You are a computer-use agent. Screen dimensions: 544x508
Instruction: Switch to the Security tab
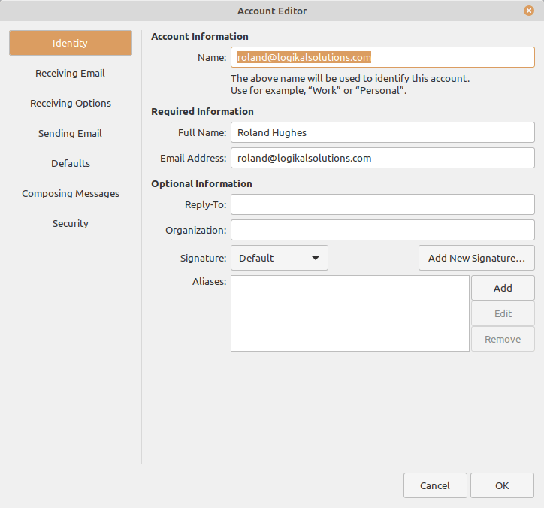[x=70, y=223]
